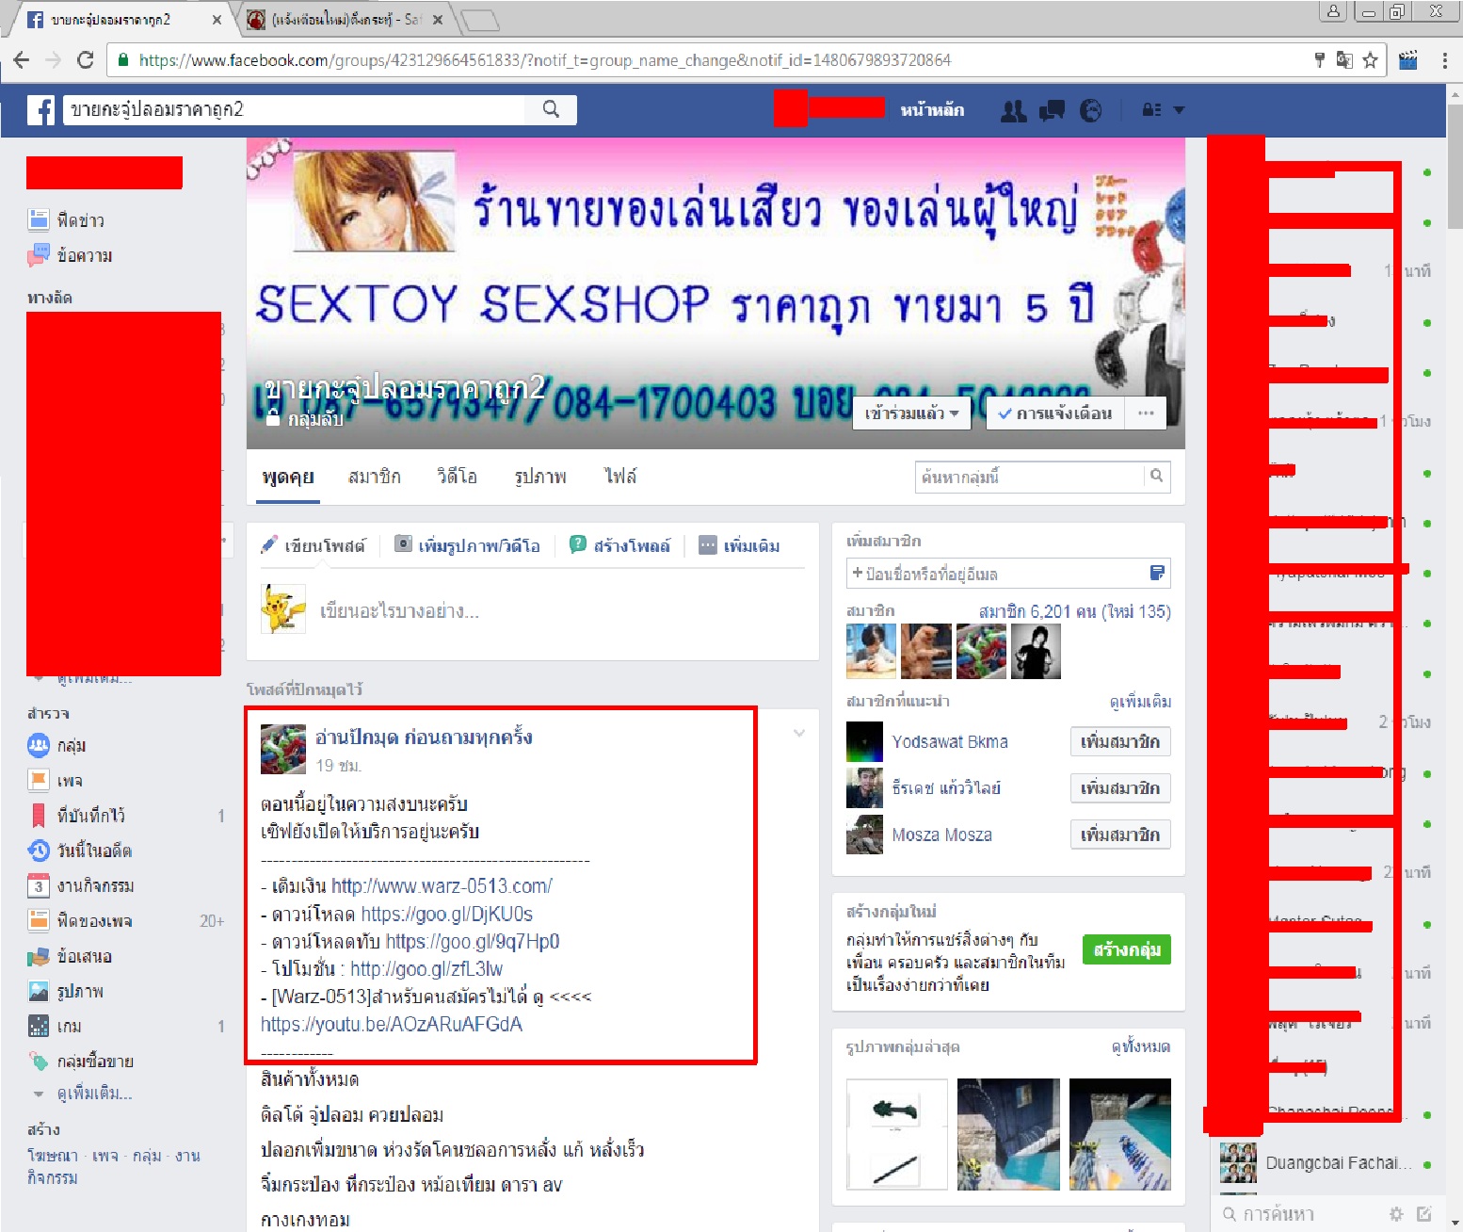Open the notifications globe icon

[1090, 111]
